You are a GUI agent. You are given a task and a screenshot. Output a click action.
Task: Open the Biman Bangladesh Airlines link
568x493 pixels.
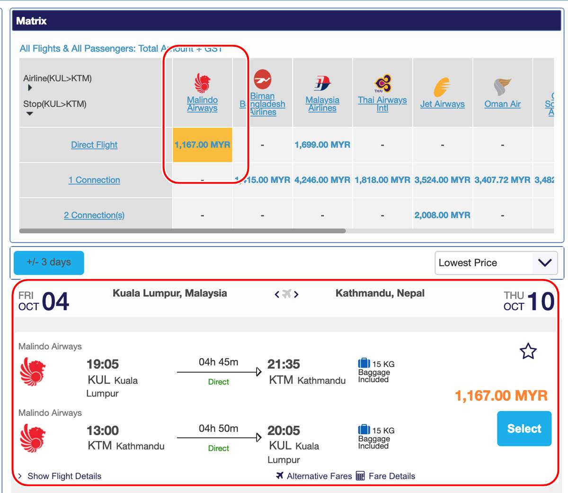click(263, 104)
